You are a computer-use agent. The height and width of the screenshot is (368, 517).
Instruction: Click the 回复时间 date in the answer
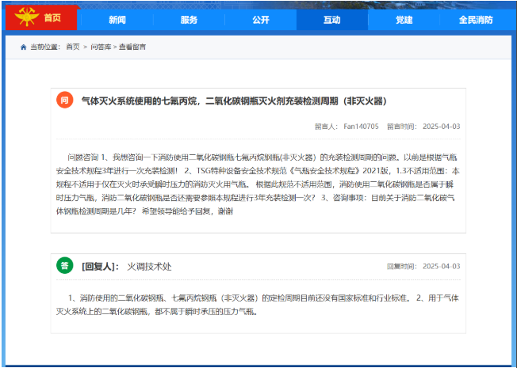coord(441,267)
